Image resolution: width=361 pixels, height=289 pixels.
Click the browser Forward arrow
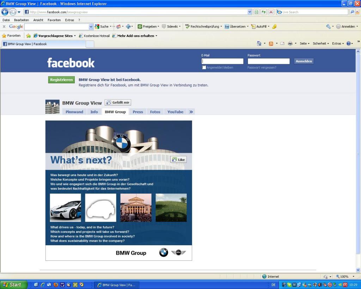13,12
